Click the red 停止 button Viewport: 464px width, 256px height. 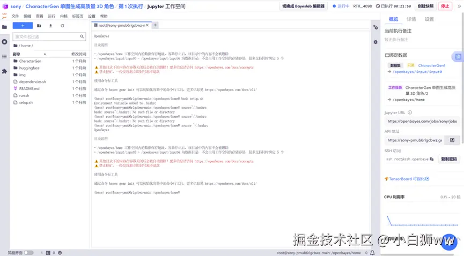click(445, 6)
